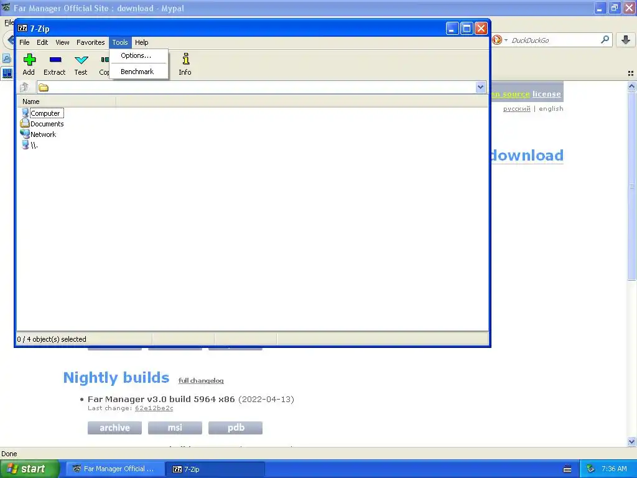Click the license link on webpage
The height and width of the screenshot is (478, 637).
coord(546,94)
